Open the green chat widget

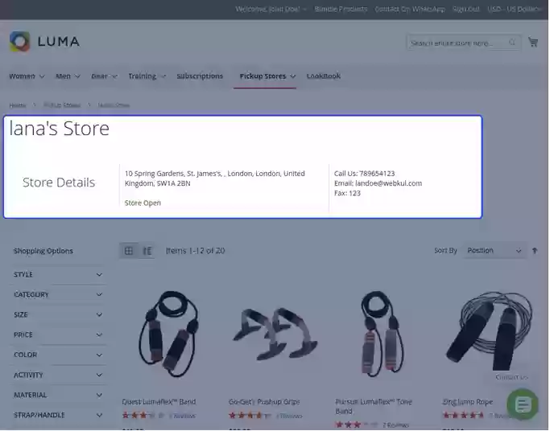(523, 404)
